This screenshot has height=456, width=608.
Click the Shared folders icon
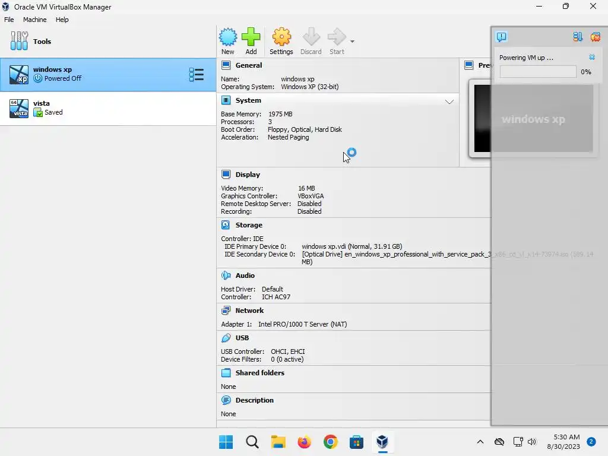(x=226, y=373)
